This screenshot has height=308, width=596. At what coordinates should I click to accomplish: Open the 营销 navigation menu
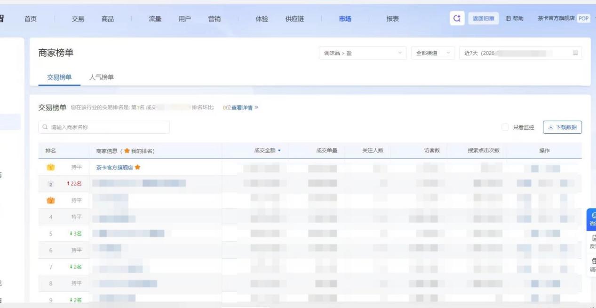click(x=214, y=19)
